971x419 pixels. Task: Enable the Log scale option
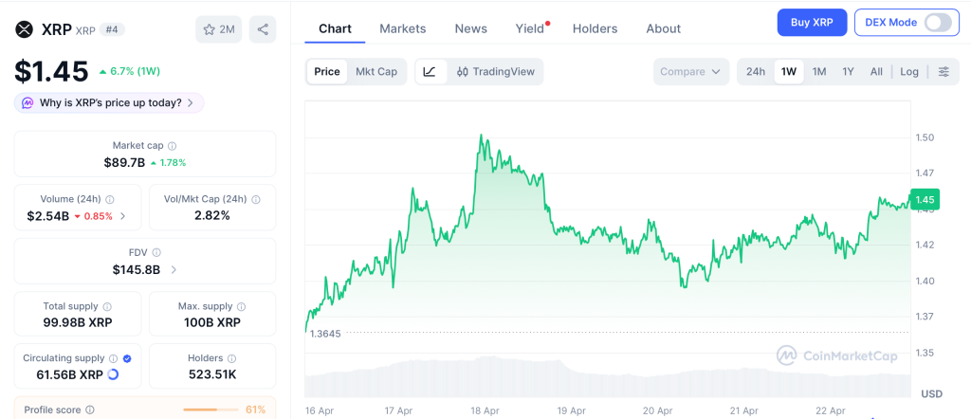pos(909,71)
